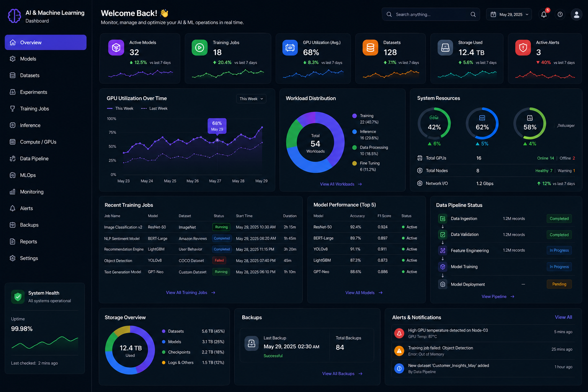Screen dimensions: 588x392
Task: Open the date selector May 29, 2025
Action: 509,15
